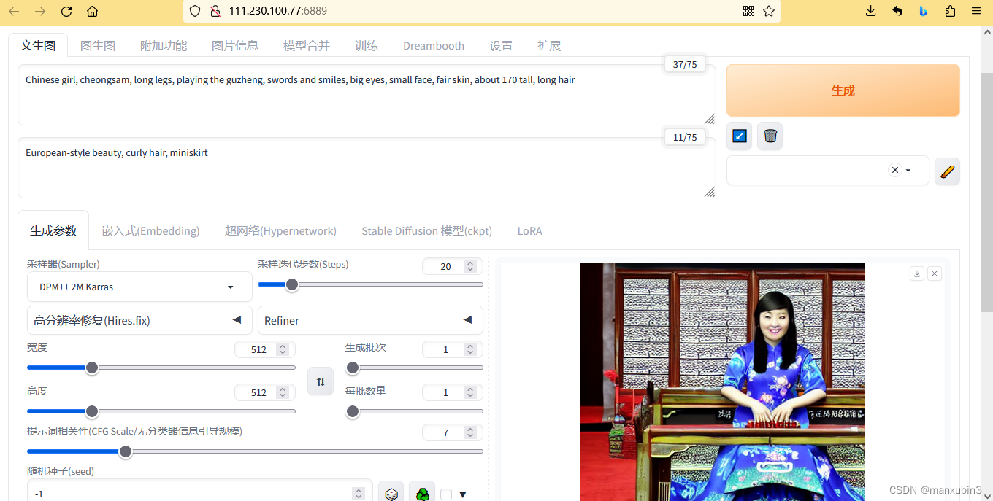The image size is (993, 501).
Task: Open the browser extensions puzzle icon
Action: coord(950,11)
